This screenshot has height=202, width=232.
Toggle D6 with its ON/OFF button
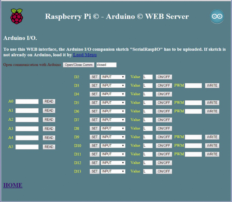tap(164, 111)
